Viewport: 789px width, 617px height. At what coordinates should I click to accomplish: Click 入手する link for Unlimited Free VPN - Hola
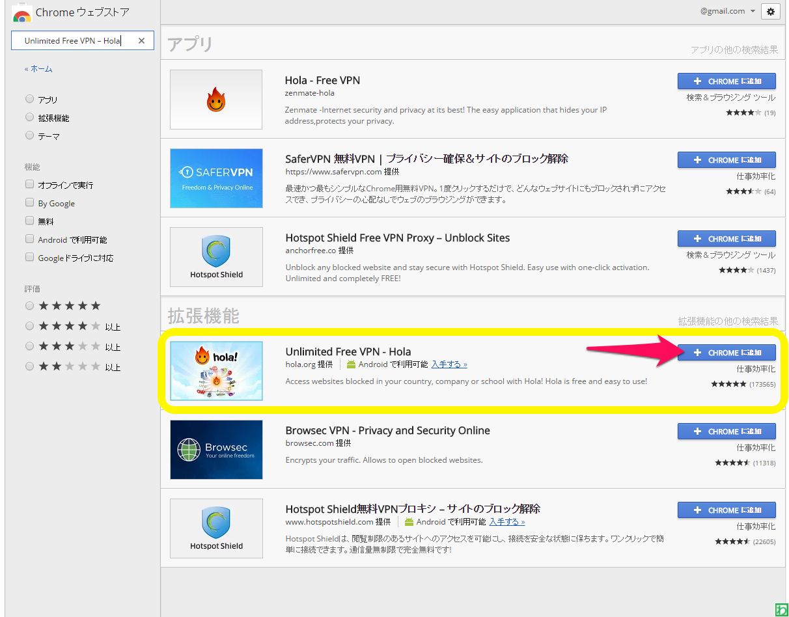click(x=449, y=364)
